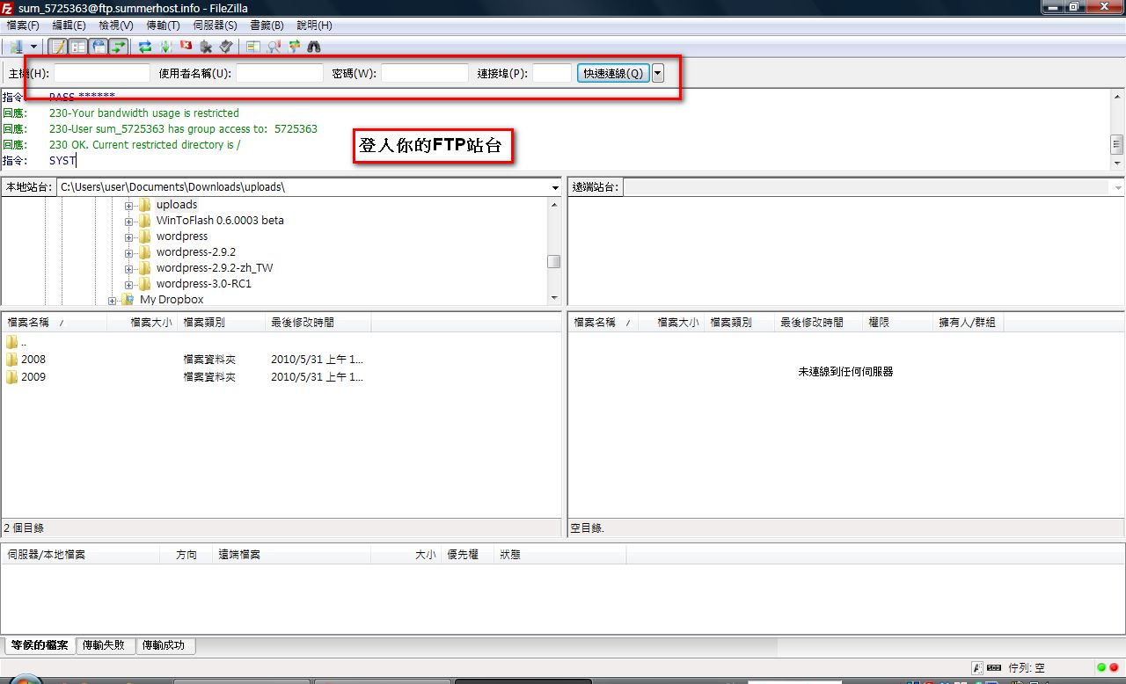
Task: Click the parent directory '..' folder icon
Action: point(11,342)
